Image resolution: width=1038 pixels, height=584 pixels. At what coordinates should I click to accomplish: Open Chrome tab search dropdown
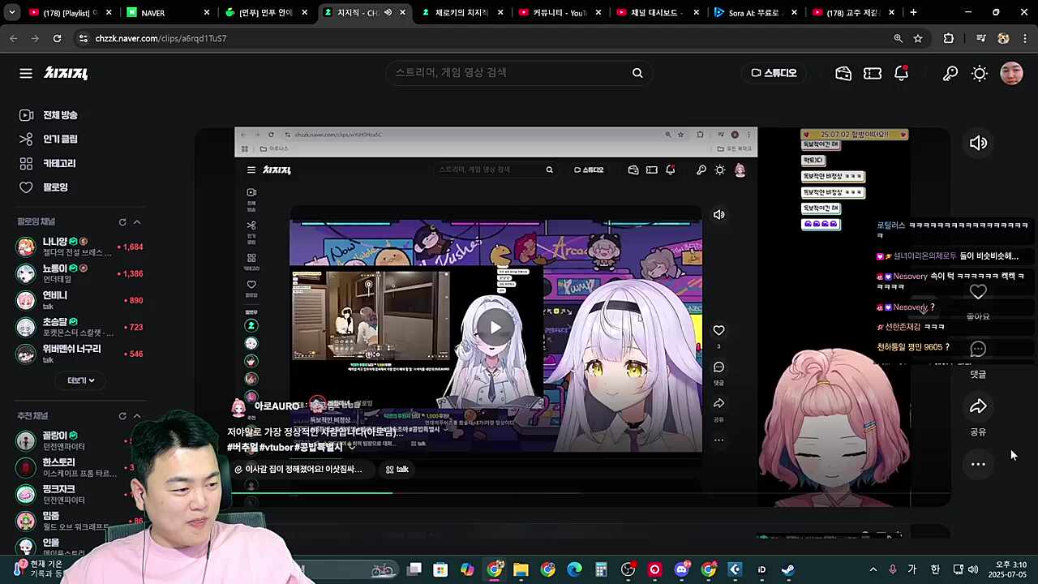13,13
